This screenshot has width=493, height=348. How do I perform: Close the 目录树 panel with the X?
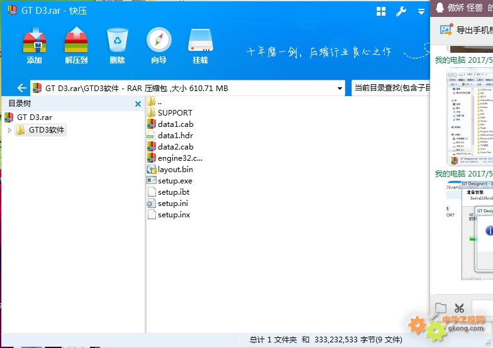coord(138,104)
